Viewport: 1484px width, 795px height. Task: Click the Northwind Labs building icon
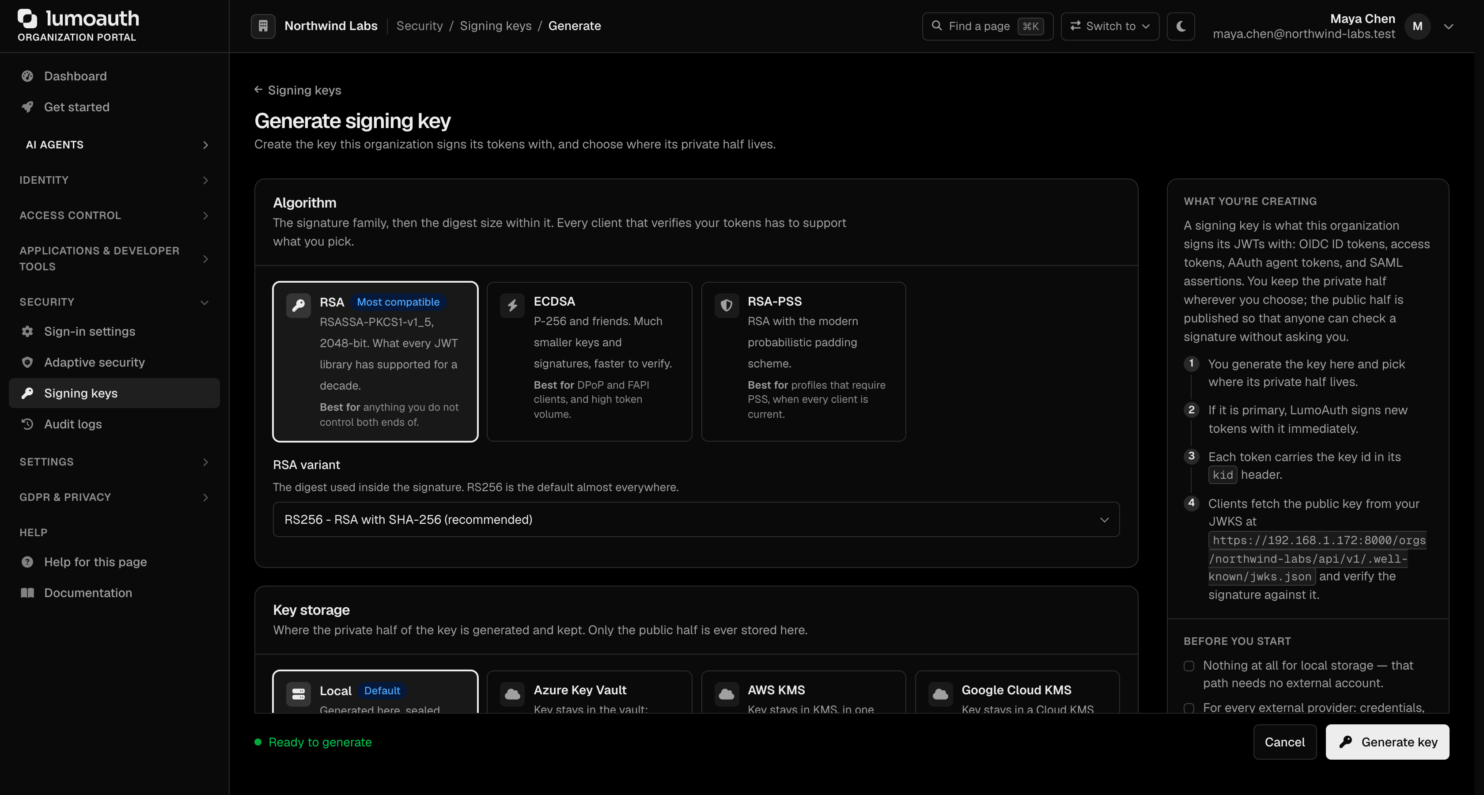(263, 26)
